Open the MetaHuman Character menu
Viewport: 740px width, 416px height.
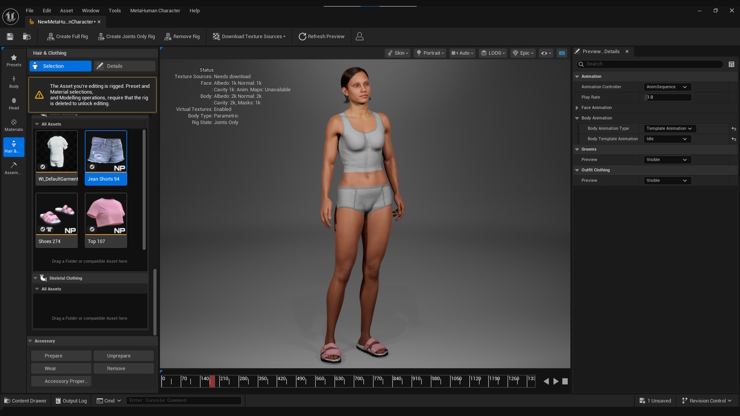(155, 10)
